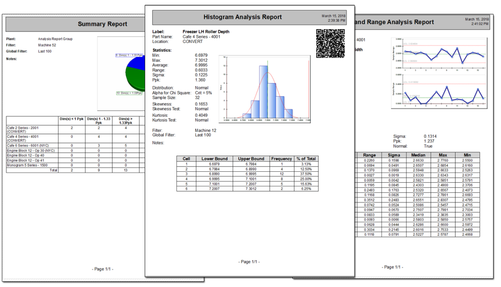Select part name 'Cafe 4 Series - 4001' in Histogram report
This screenshot has width=501, height=287.
tap(201, 37)
